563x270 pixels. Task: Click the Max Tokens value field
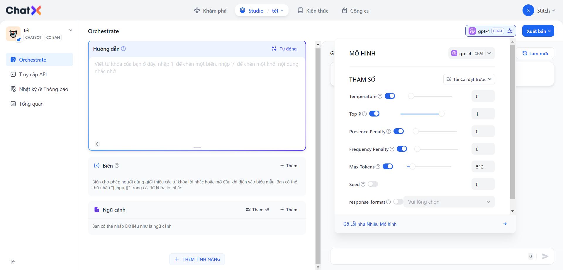[483, 167]
